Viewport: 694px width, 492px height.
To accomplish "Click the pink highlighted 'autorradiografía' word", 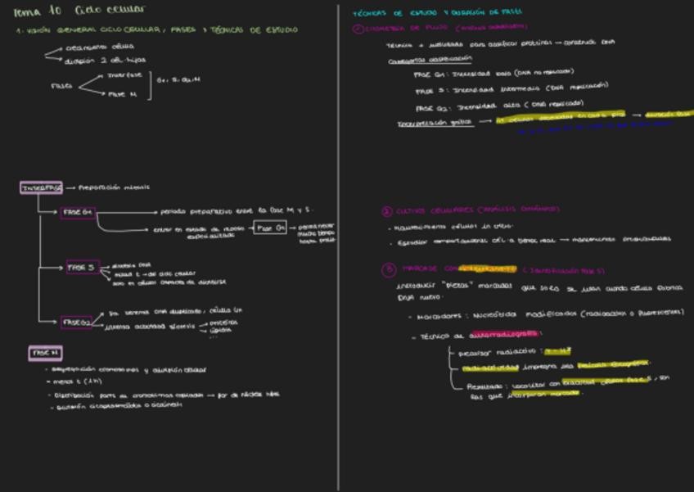I will [x=504, y=334].
